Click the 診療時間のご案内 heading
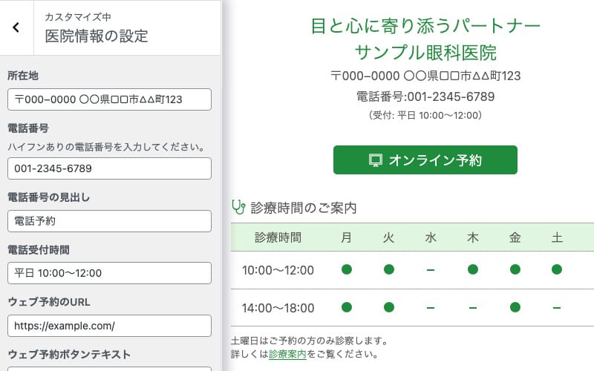Image resolution: width=594 pixels, height=371 pixels. coord(304,208)
